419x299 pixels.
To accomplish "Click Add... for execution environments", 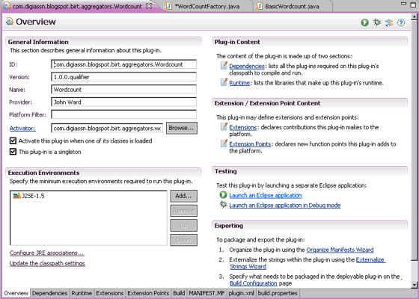I will click(184, 196).
